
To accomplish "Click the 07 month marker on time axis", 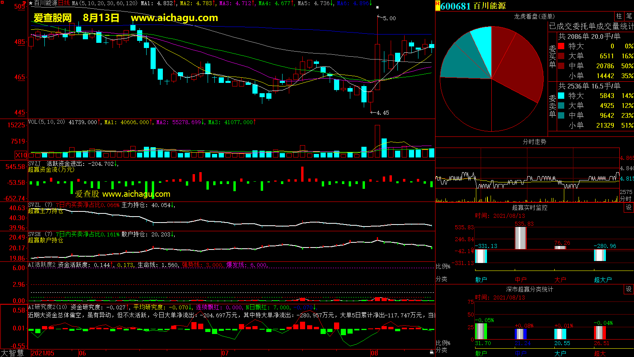I will pos(225,353).
